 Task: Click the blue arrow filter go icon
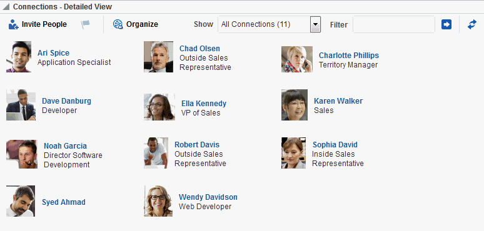tap(446, 24)
